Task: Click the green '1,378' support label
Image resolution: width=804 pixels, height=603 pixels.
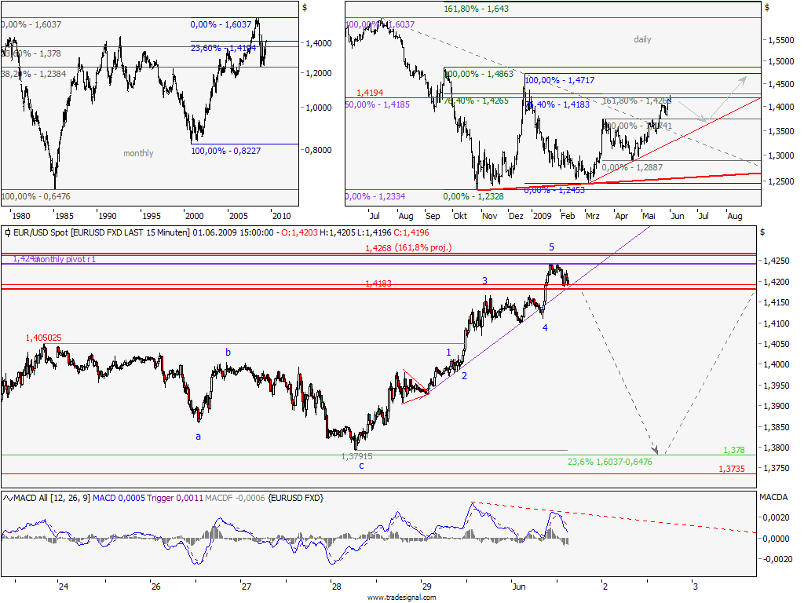Action: [734, 450]
